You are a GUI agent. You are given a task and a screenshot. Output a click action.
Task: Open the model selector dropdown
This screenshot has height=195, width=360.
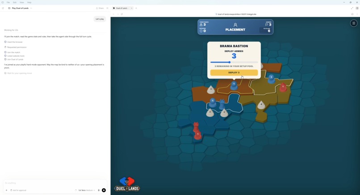pyautogui.click(x=86, y=190)
